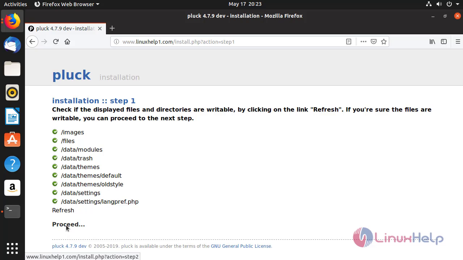
Task: Open the Amazon launcher in dock
Action: click(12, 188)
